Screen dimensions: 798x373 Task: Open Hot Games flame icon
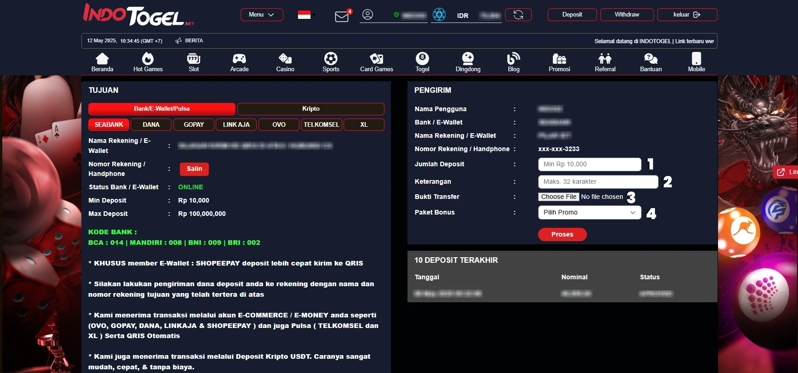pyautogui.click(x=148, y=58)
